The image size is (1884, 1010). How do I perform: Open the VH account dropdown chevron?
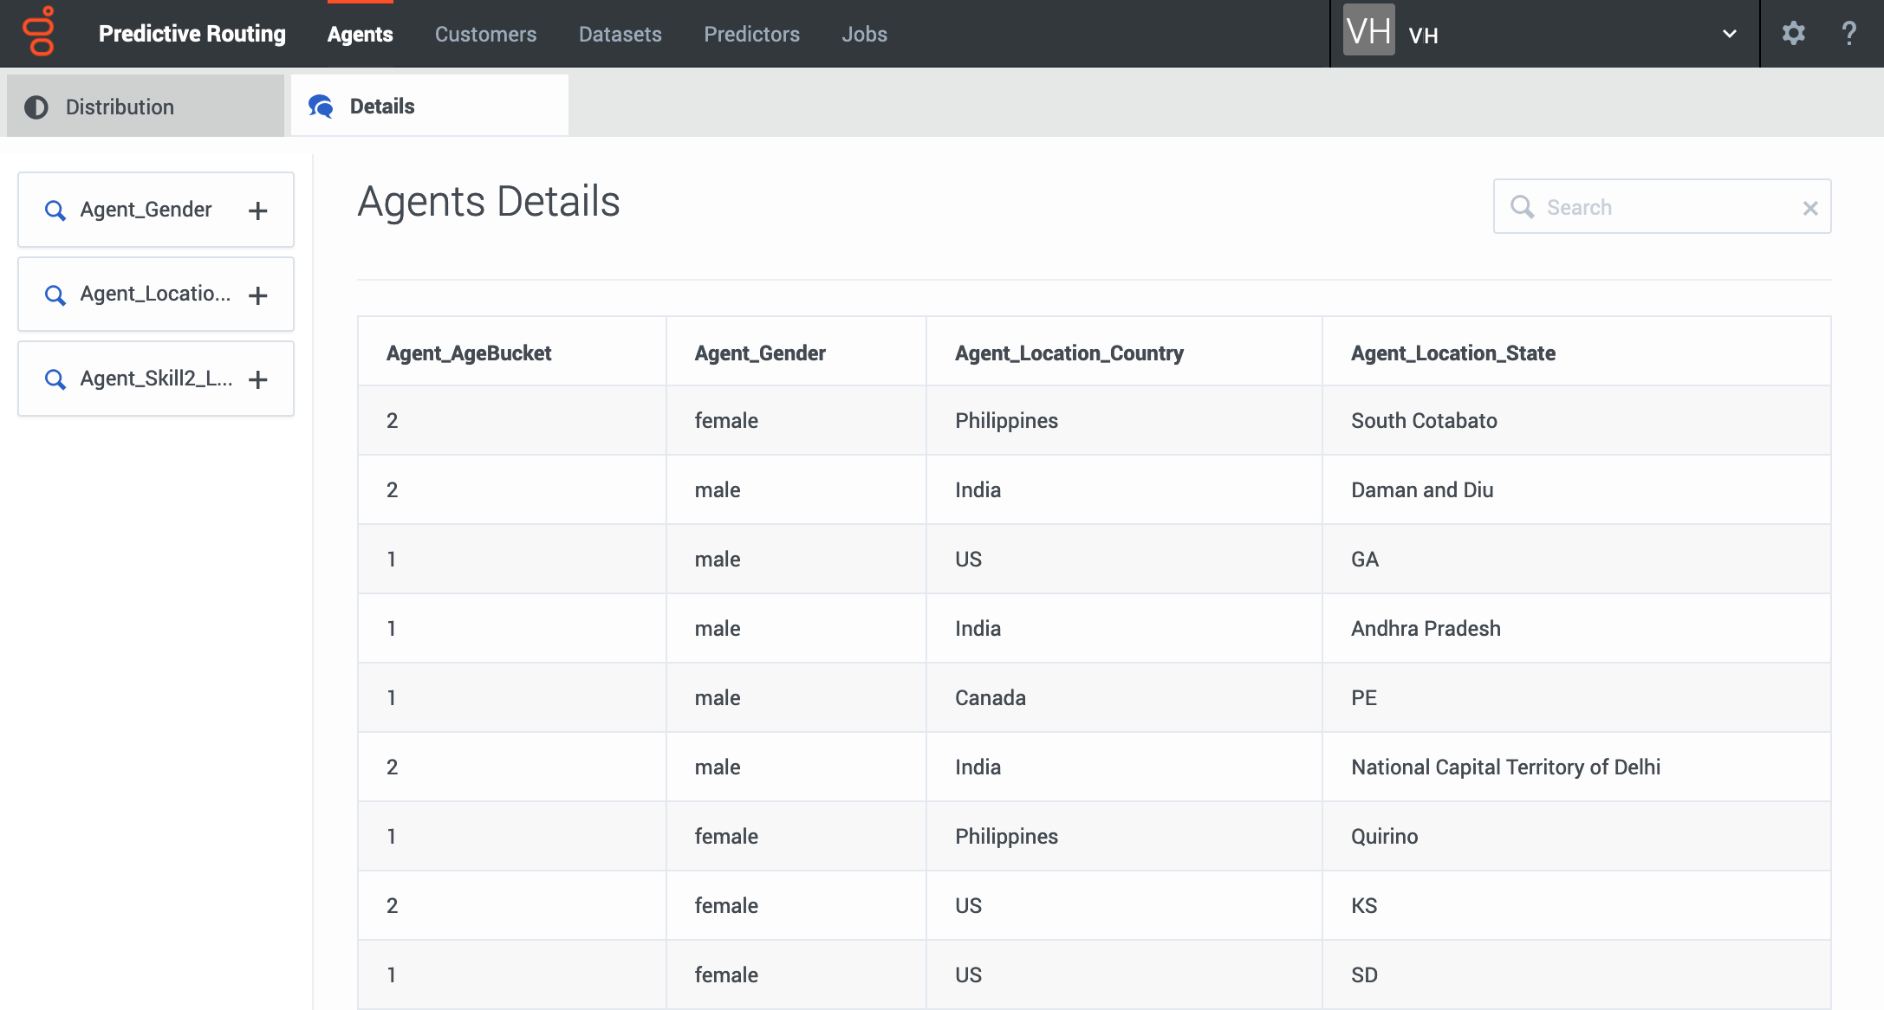[x=1729, y=34]
